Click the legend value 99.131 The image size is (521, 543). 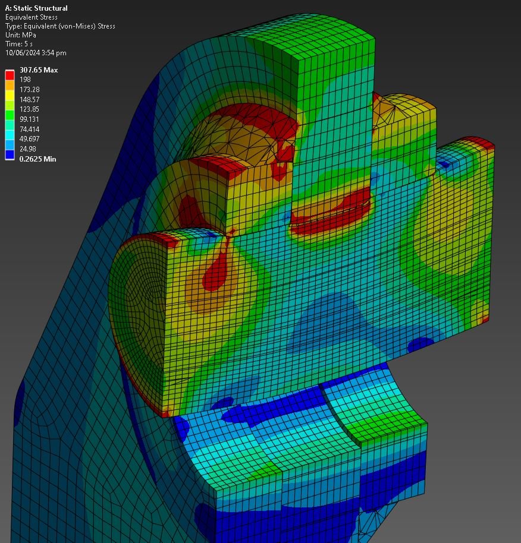coord(30,119)
